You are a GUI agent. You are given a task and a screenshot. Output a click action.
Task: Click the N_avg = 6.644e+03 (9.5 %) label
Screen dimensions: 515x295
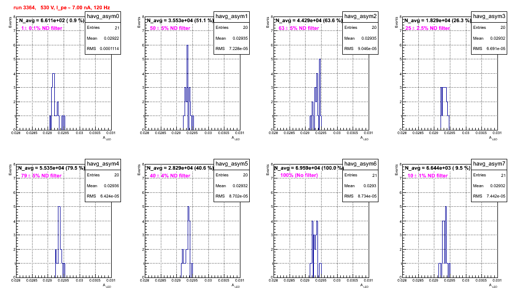pyautogui.click(x=437, y=168)
